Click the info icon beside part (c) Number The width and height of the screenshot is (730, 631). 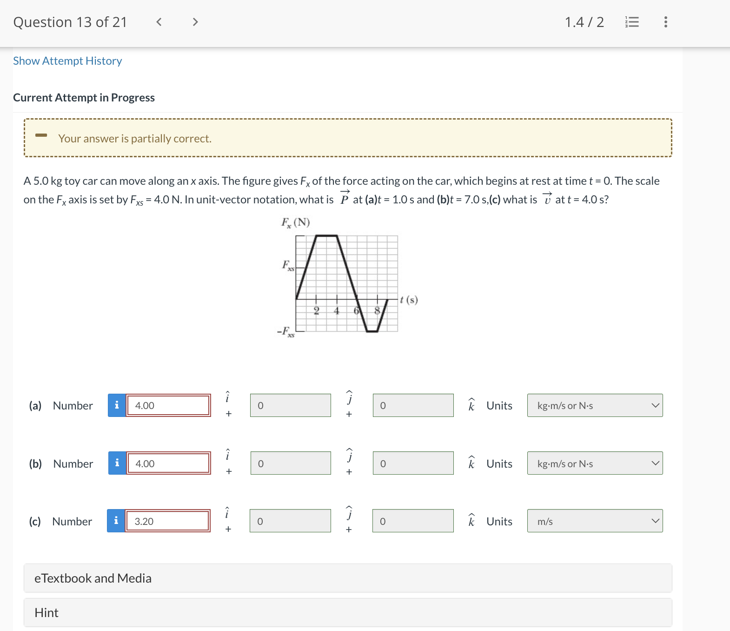tap(117, 521)
